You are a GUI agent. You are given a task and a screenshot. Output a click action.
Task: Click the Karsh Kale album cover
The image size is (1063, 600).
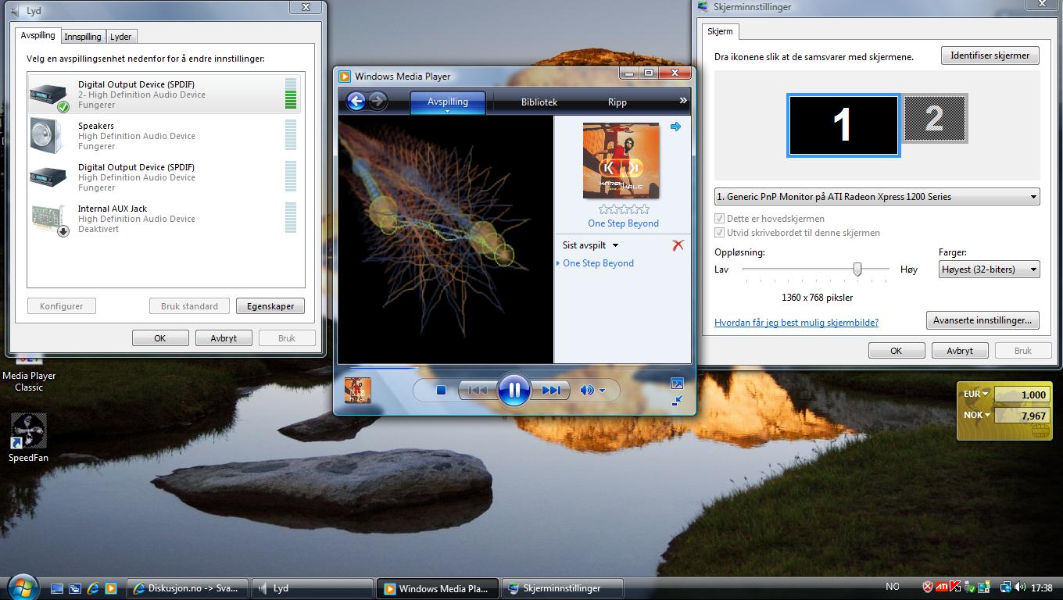(x=621, y=160)
